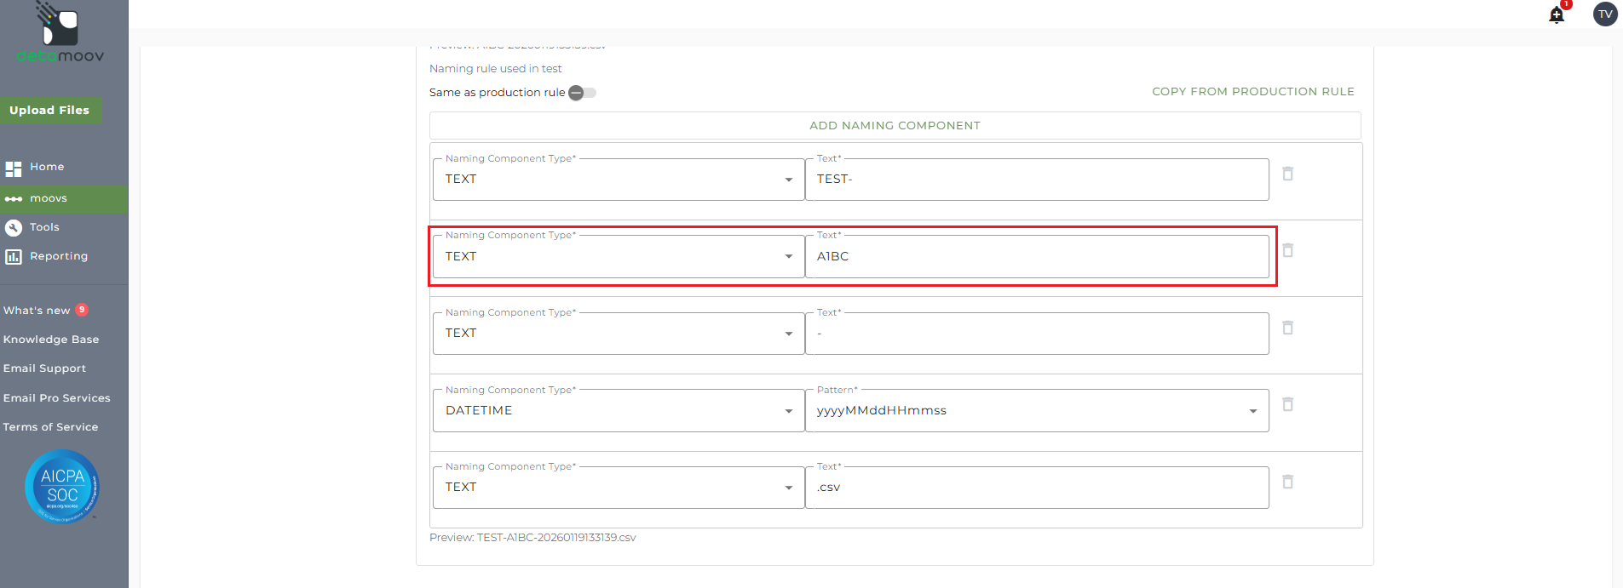Click the A1BC text input field
The height and width of the screenshot is (588, 1623).
[1036, 256]
